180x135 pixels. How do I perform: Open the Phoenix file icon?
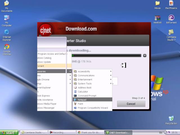(x=171, y=5)
